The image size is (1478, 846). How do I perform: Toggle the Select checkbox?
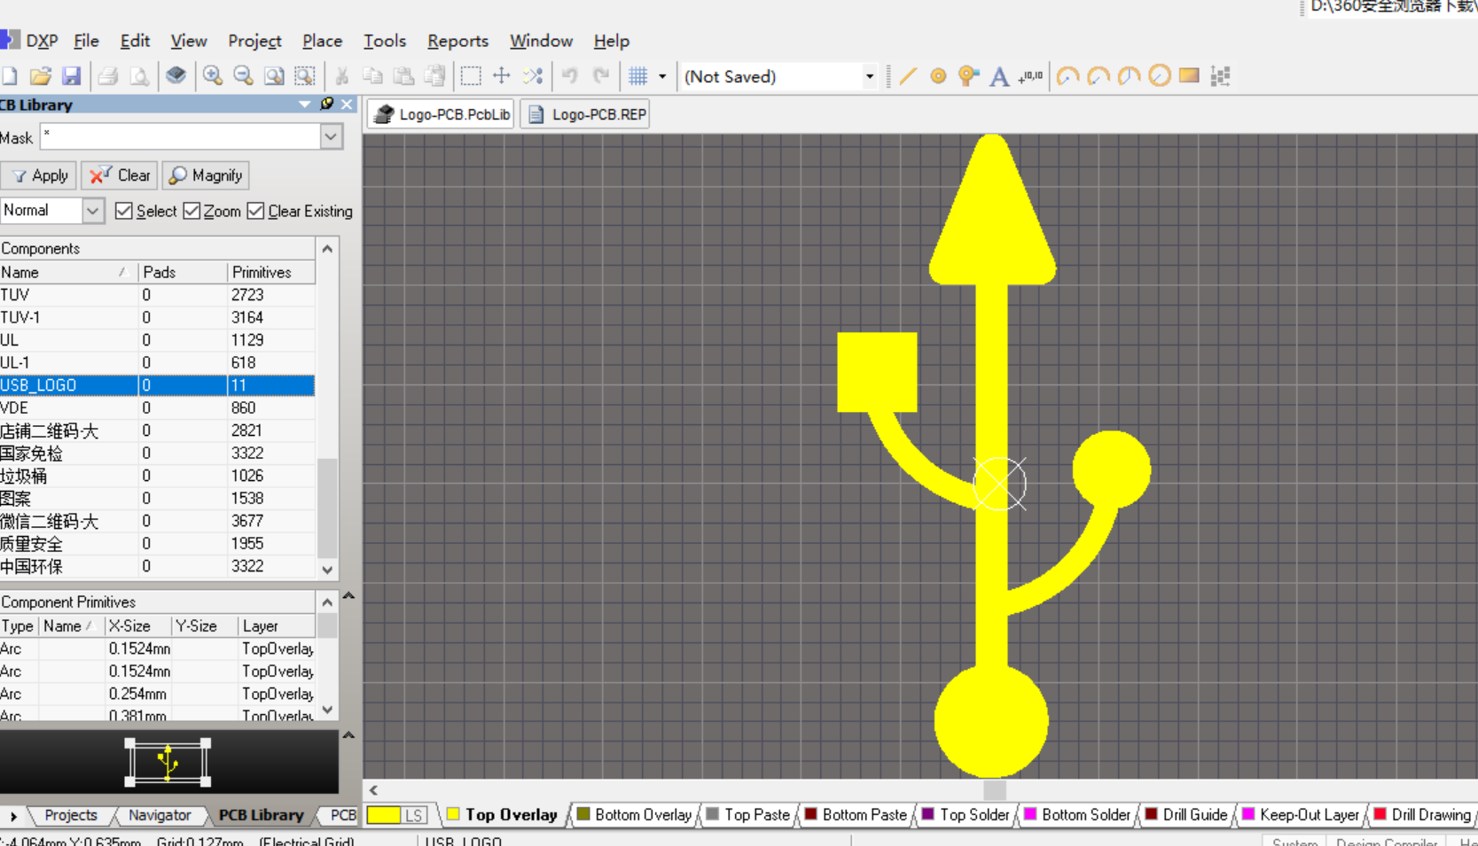[x=124, y=211]
